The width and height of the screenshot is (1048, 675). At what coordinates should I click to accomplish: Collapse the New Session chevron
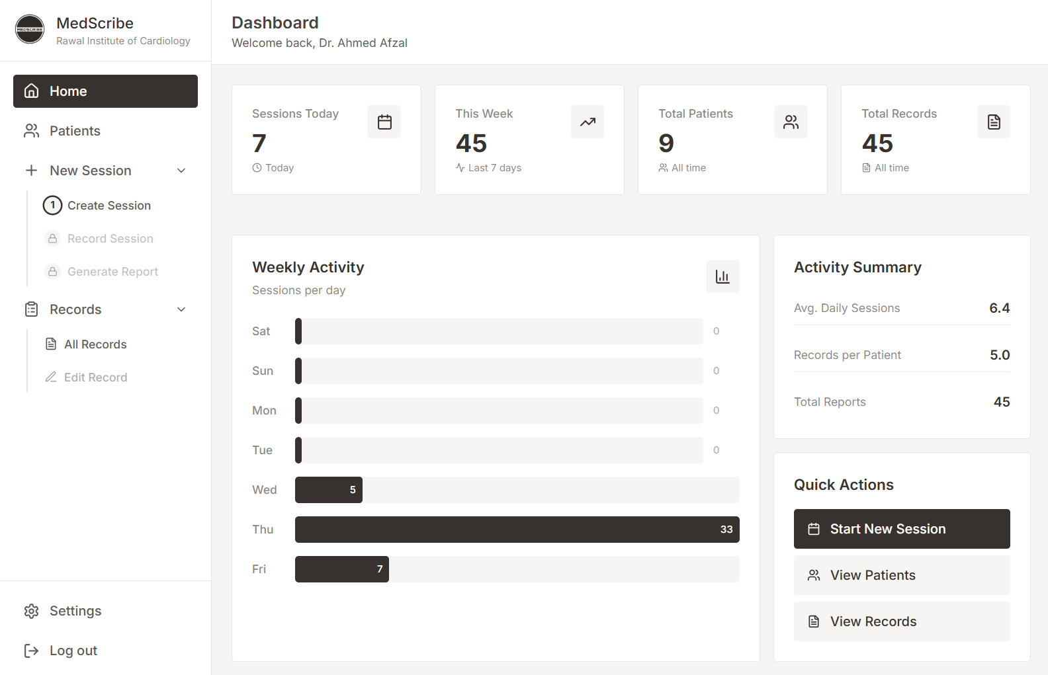click(x=181, y=171)
